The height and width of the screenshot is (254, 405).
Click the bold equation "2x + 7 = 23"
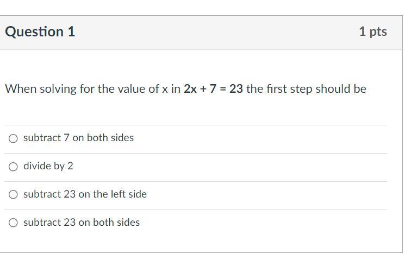click(213, 89)
